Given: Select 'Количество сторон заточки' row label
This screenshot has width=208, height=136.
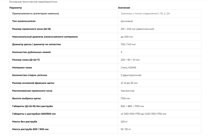Looking at the screenshot, I should click(30, 75).
